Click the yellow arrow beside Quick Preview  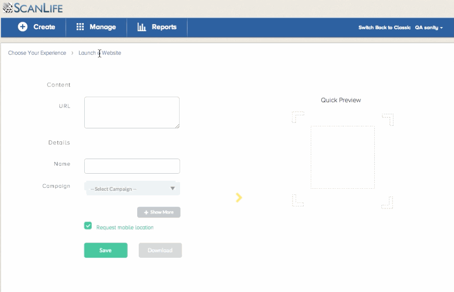click(238, 197)
